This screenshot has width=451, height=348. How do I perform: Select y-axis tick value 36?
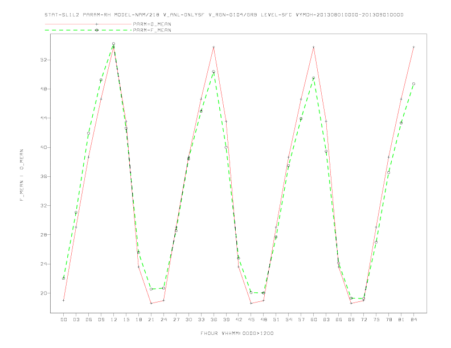pyautogui.click(x=44, y=176)
